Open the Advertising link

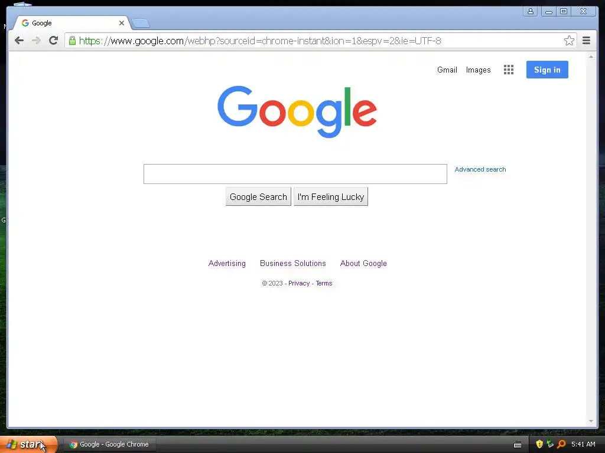point(227,264)
